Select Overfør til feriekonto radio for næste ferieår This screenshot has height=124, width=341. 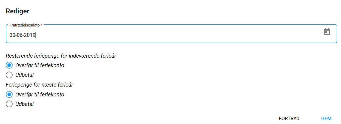point(9,95)
